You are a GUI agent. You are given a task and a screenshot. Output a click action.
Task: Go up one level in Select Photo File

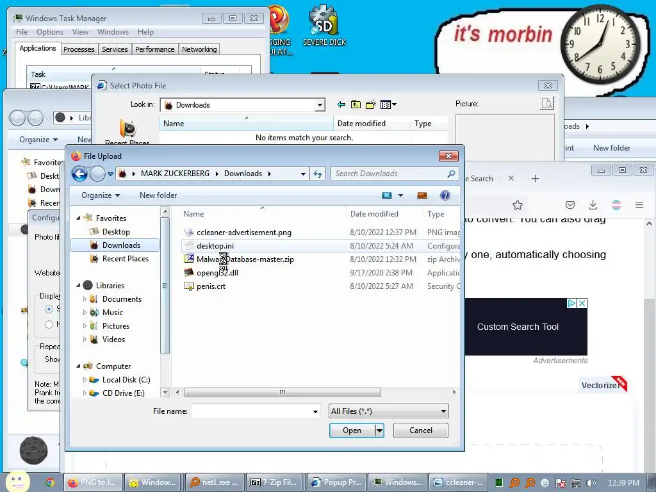pyautogui.click(x=356, y=104)
